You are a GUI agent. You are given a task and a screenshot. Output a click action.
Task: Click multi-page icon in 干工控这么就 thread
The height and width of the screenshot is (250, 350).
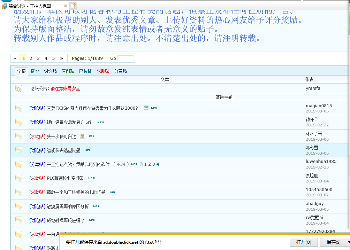click(141, 164)
